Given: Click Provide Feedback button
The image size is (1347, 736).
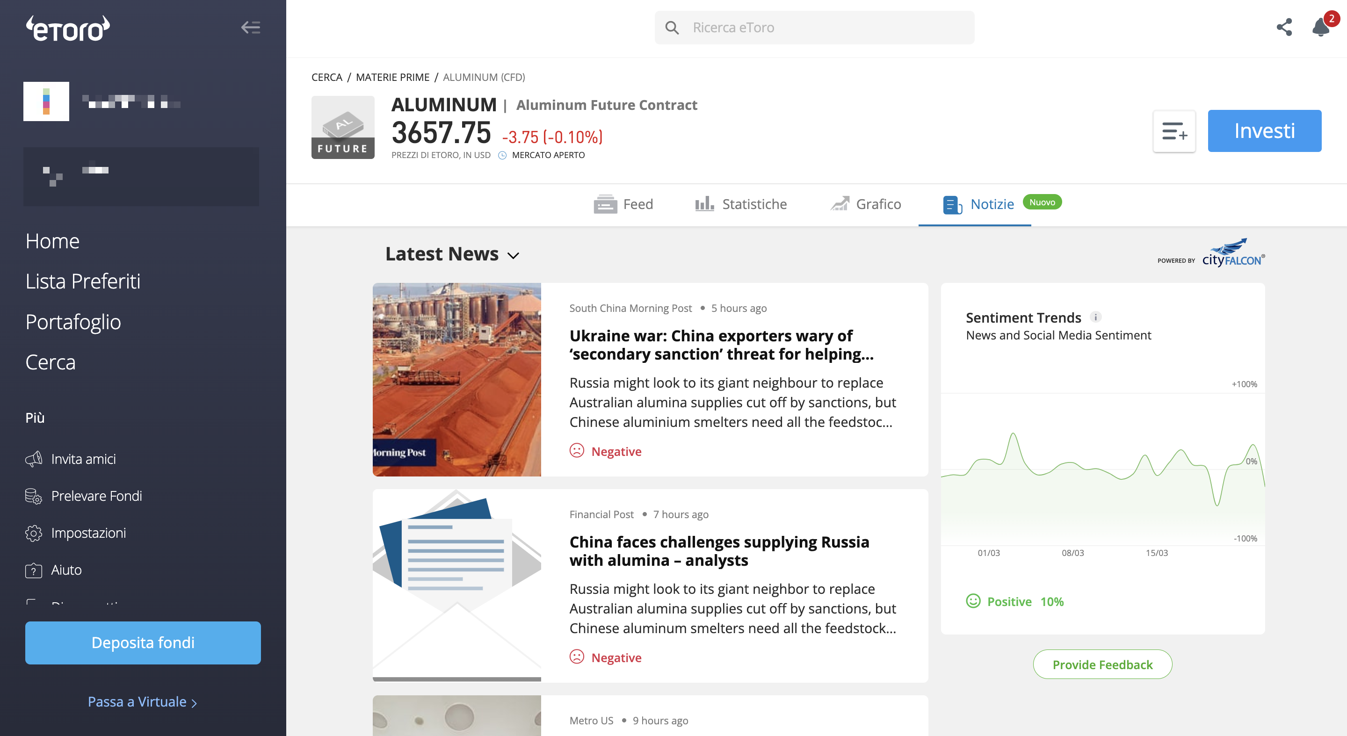Looking at the screenshot, I should [x=1102, y=664].
